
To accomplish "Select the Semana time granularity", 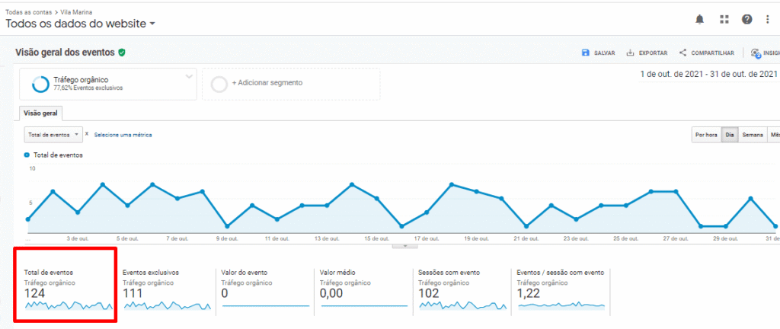I will [x=752, y=135].
